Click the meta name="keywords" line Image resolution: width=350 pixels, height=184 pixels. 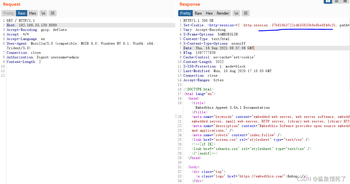point(271,117)
